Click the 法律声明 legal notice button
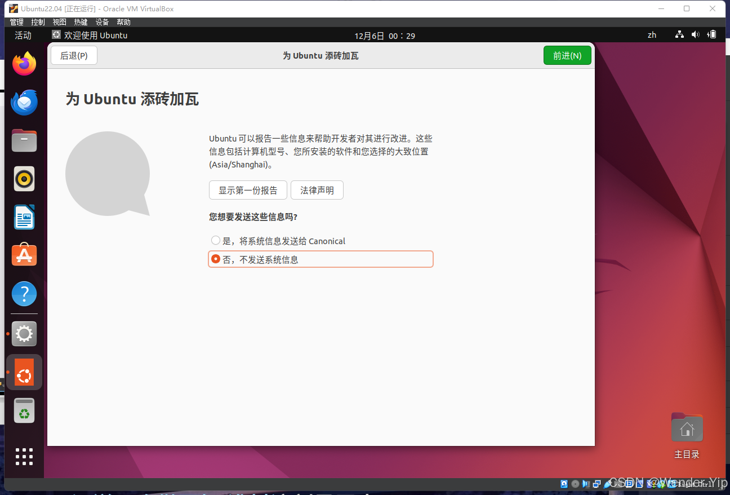The image size is (730, 495). click(317, 190)
